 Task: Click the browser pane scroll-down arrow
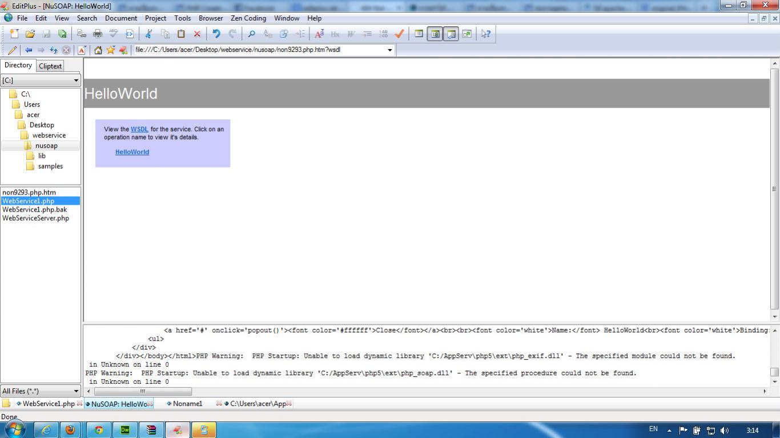(775, 317)
